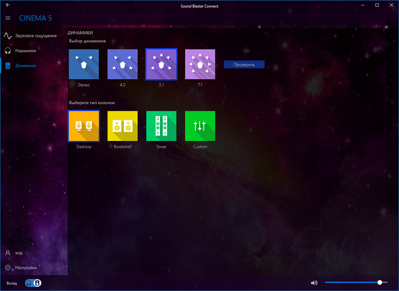Select the Stereo speaker configuration tile

(84, 64)
